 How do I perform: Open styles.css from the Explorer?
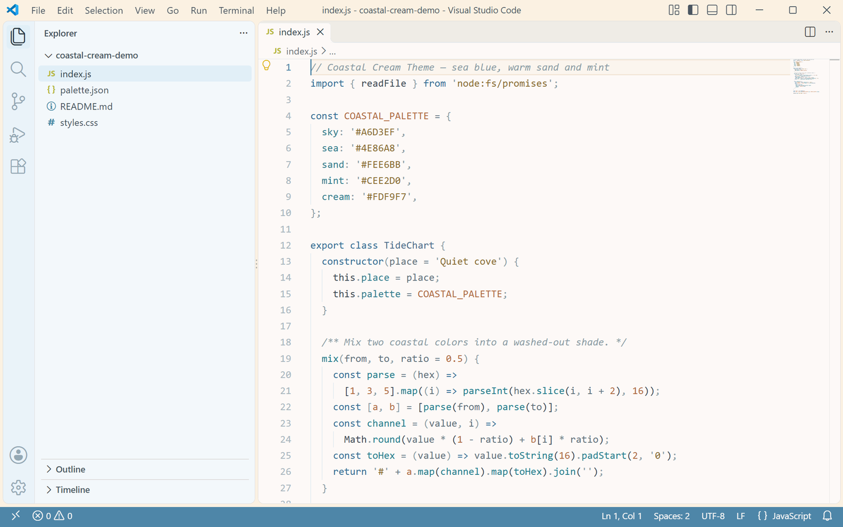145,122
